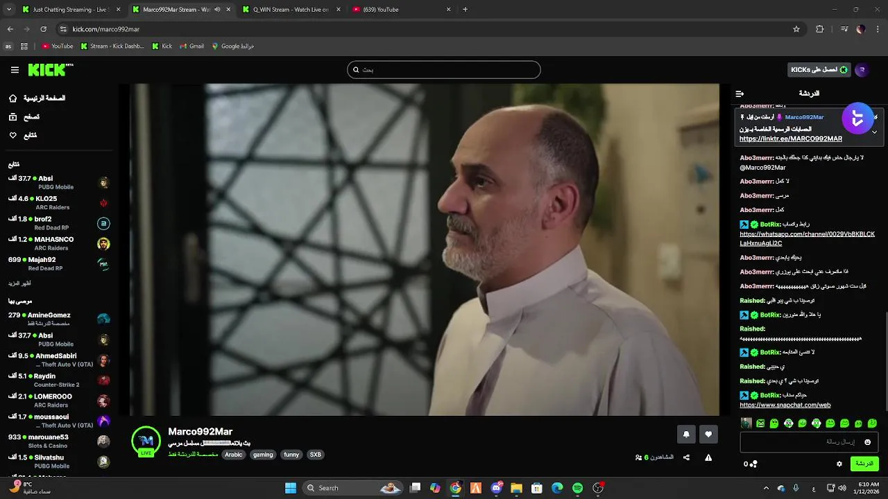Focus the send message chat input
This screenshot has height=499, width=888.
(x=809, y=442)
